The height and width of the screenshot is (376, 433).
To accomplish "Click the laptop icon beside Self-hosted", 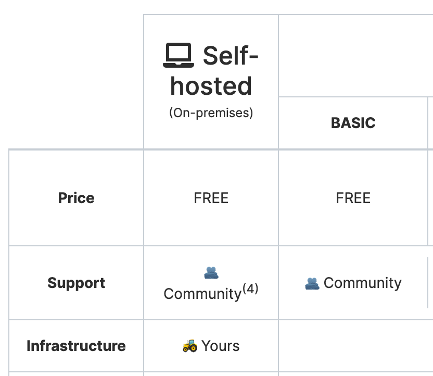I will [179, 56].
